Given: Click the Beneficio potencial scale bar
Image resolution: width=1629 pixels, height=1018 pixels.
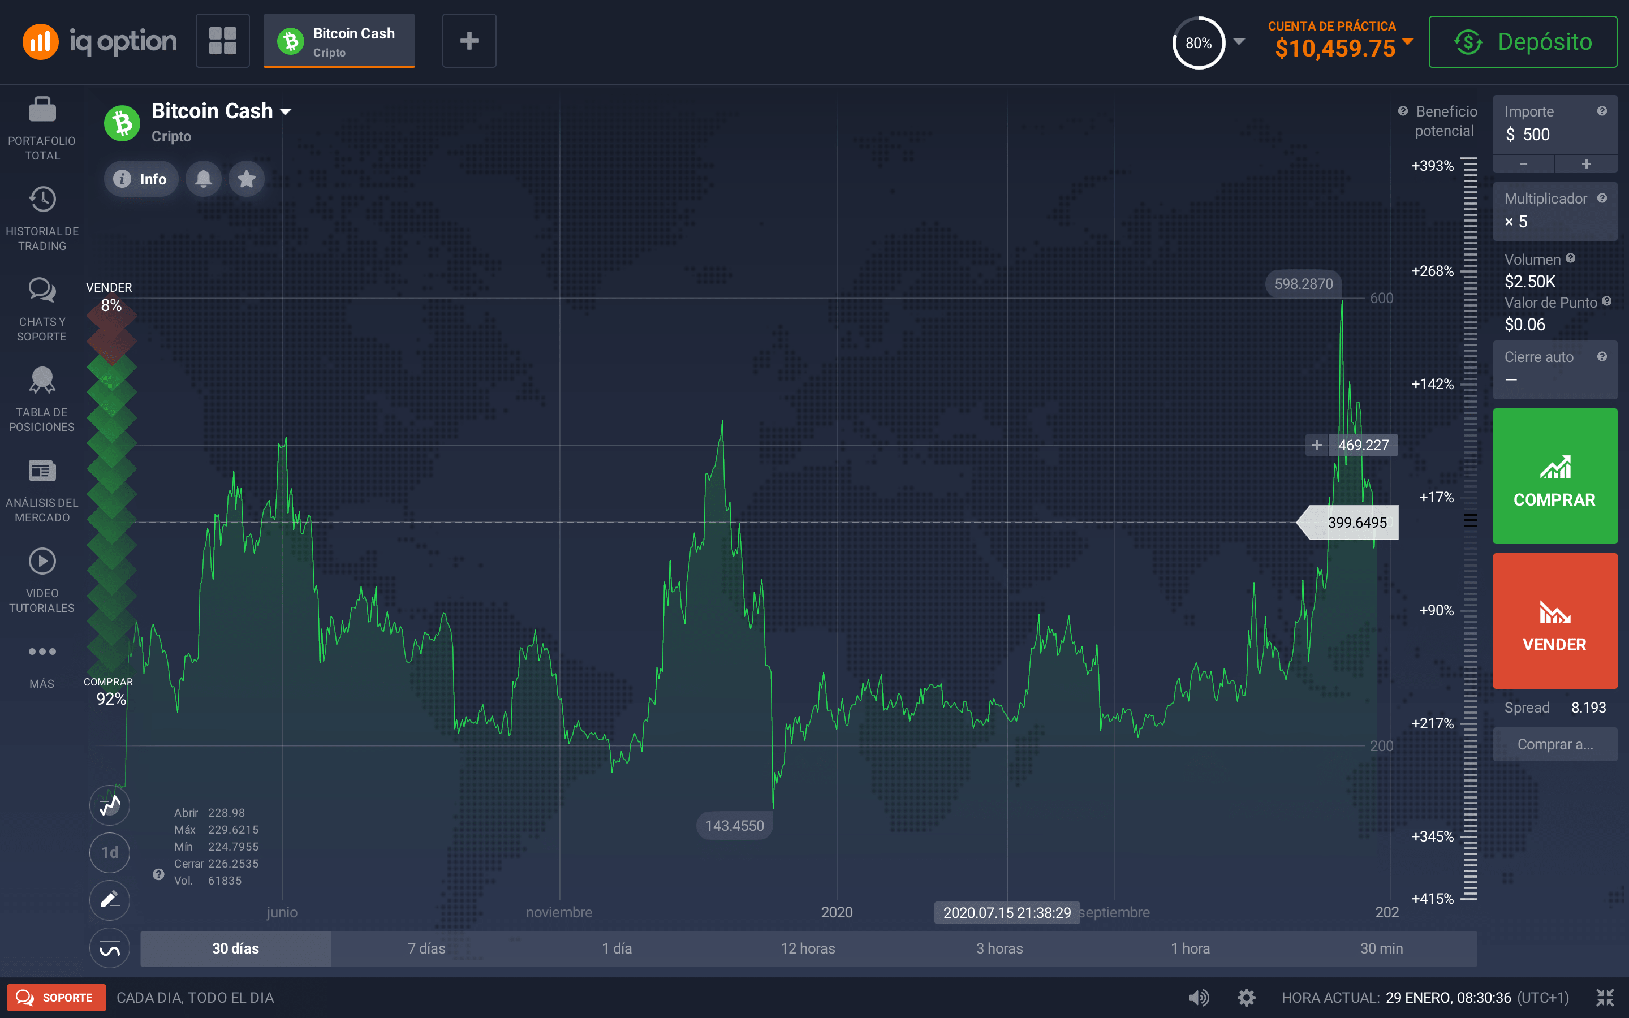Looking at the screenshot, I should pyautogui.click(x=1470, y=529).
